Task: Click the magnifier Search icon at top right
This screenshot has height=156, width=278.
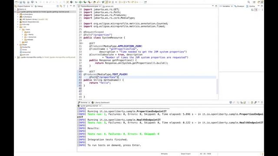Action: coord(249,2)
